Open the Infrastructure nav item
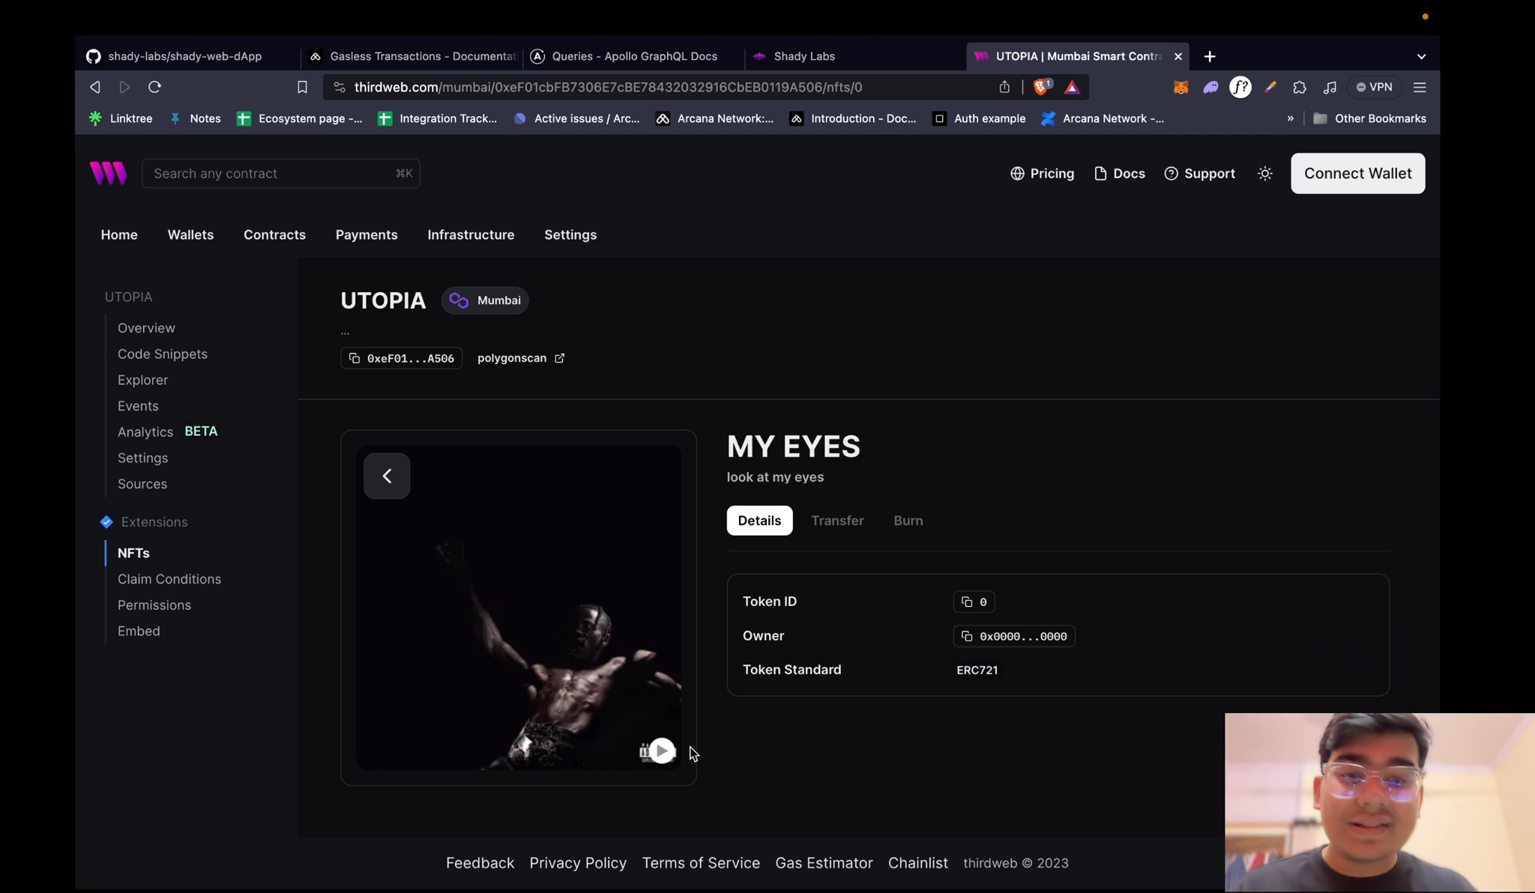This screenshot has width=1535, height=893. click(471, 234)
